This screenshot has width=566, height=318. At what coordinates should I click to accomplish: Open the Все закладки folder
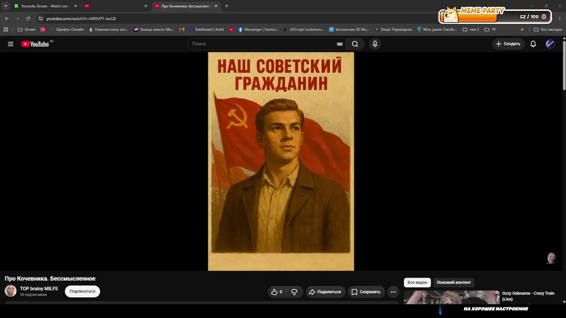coord(548,30)
